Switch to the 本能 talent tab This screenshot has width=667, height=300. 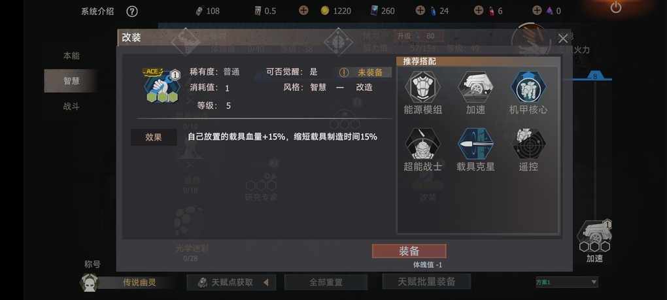71,56
